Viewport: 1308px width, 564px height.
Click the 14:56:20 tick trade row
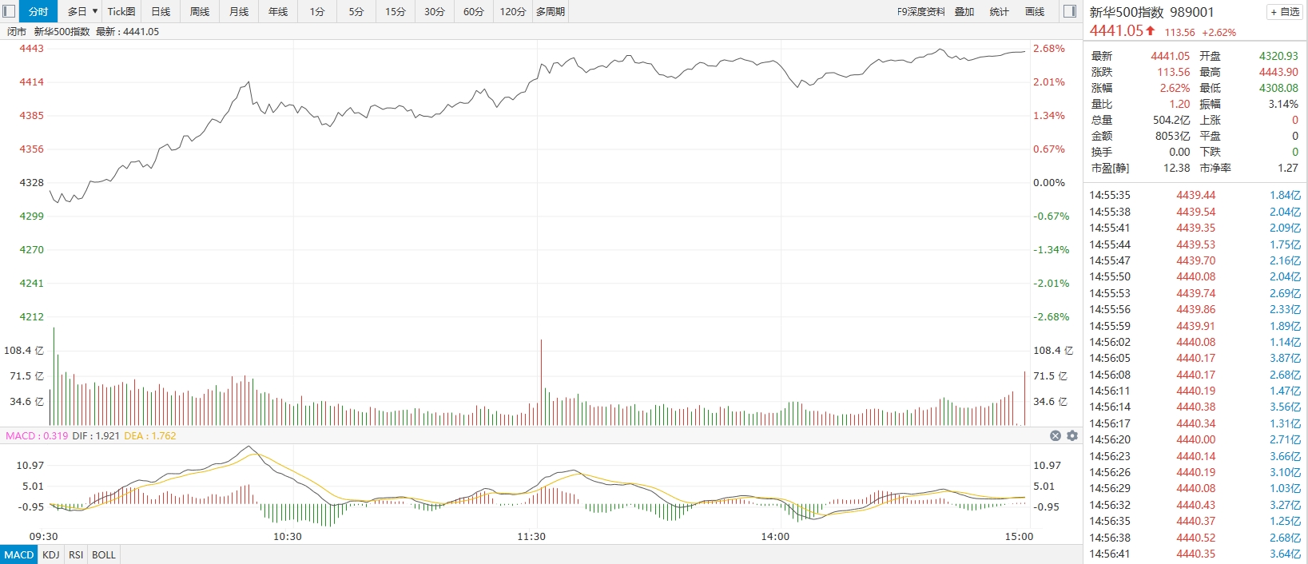coord(1195,439)
